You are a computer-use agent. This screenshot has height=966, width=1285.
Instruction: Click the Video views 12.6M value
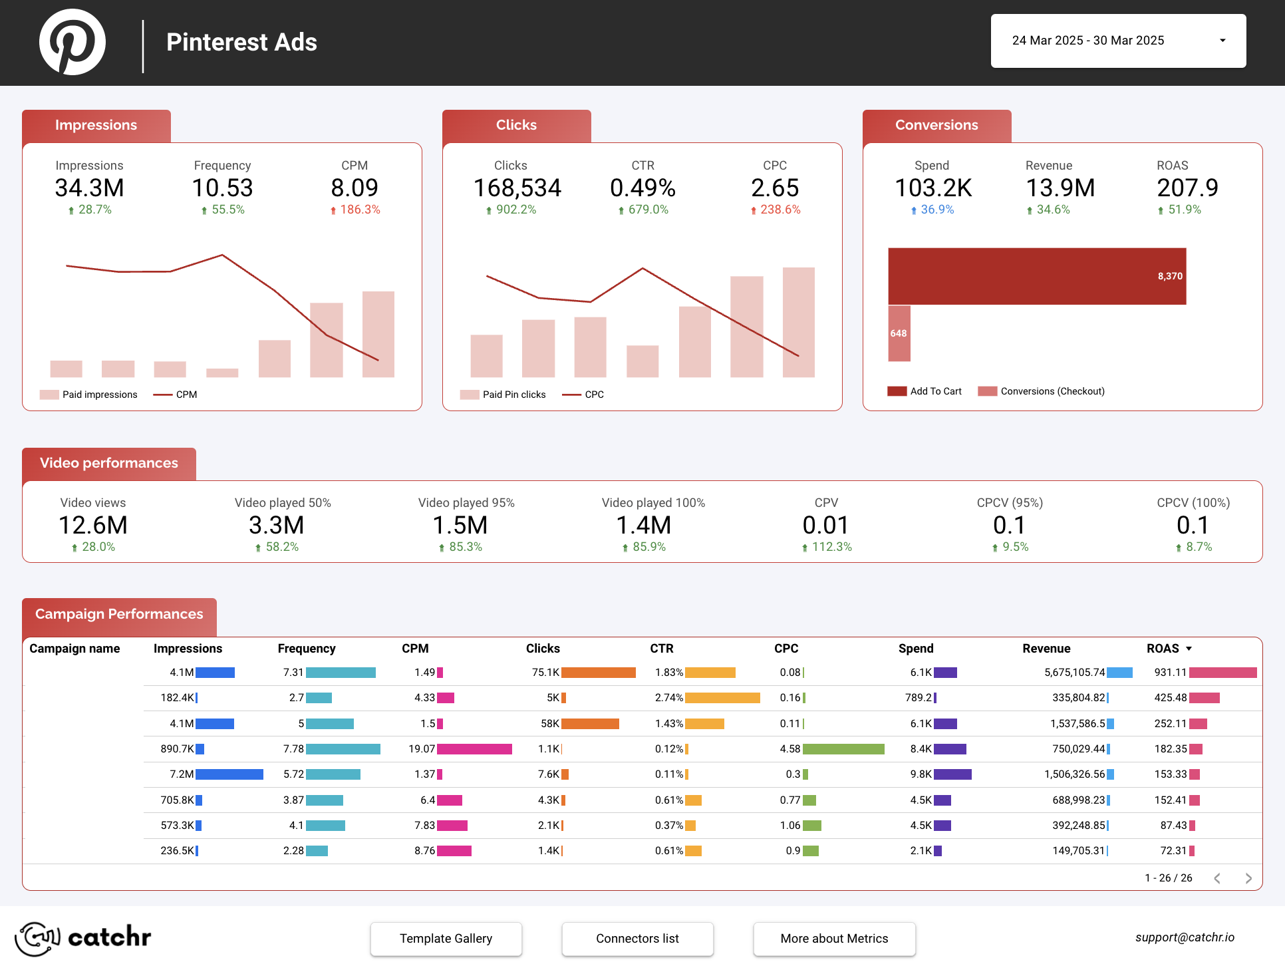pyautogui.click(x=93, y=526)
